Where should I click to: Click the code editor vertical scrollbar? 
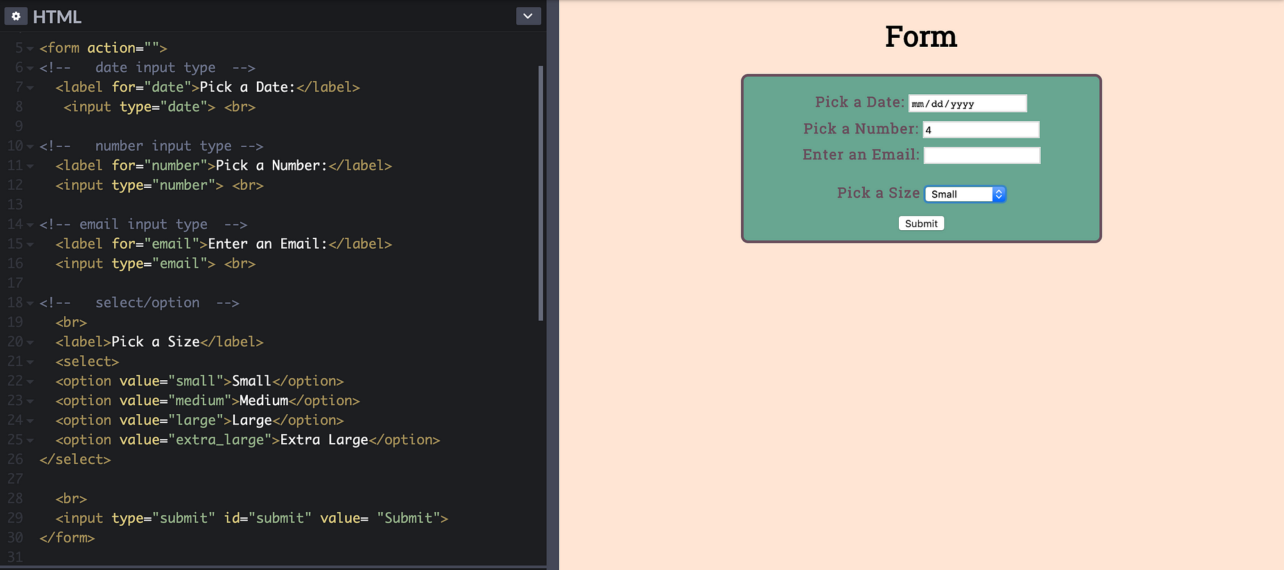click(541, 192)
